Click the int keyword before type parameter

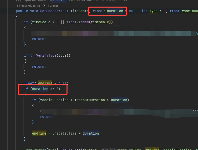point(144,11)
